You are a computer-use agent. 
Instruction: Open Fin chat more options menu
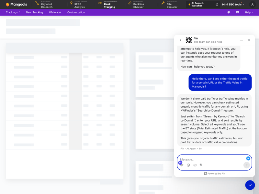coord(241,40)
